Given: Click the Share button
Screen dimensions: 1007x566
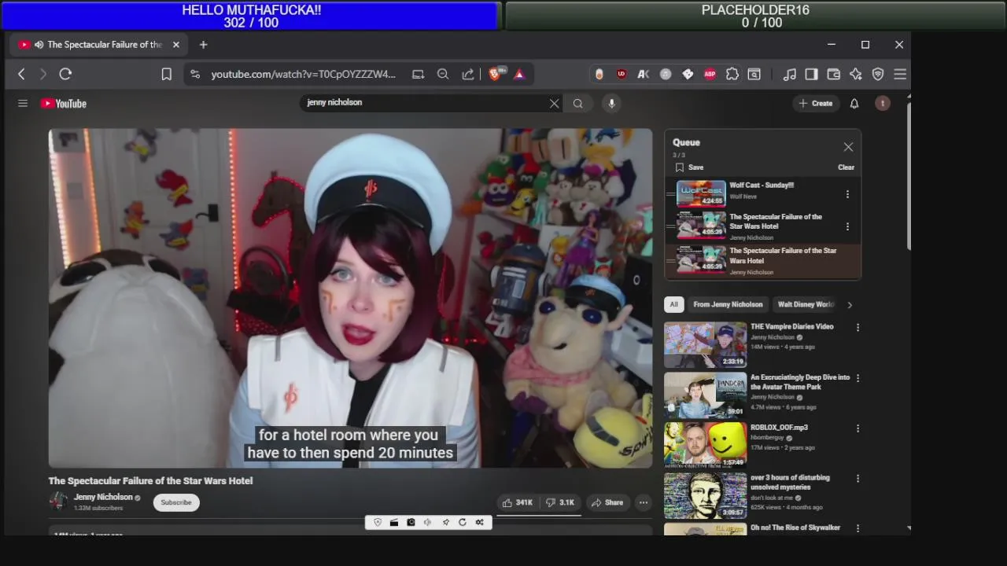Looking at the screenshot, I should tap(607, 502).
